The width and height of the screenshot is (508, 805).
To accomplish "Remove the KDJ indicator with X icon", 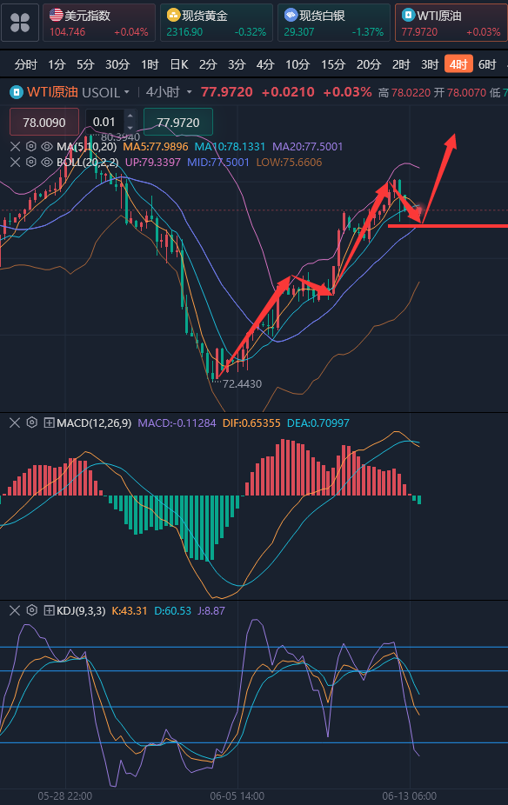I will click(x=15, y=610).
